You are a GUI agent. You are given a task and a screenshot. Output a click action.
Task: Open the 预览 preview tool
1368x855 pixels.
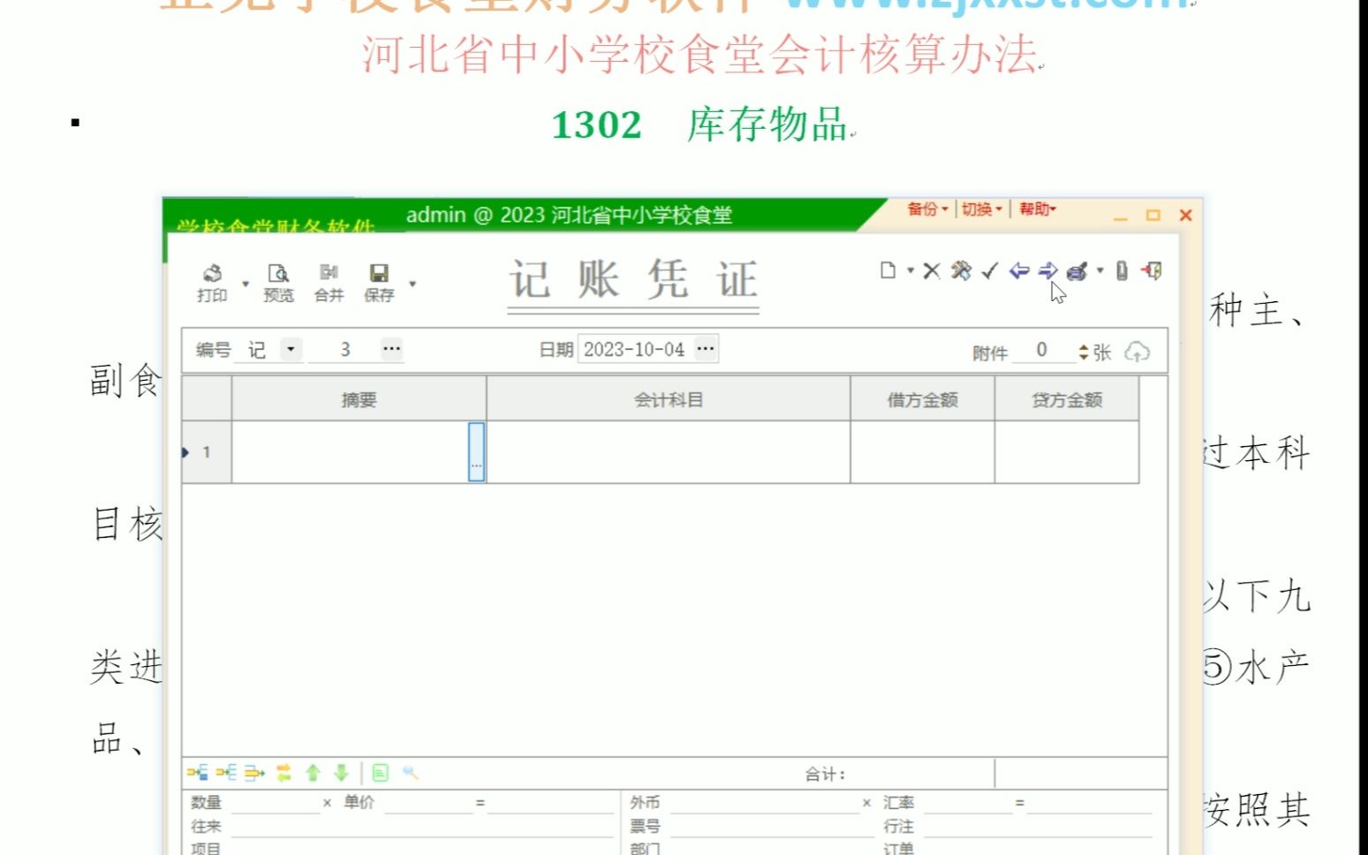tap(279, 274)
